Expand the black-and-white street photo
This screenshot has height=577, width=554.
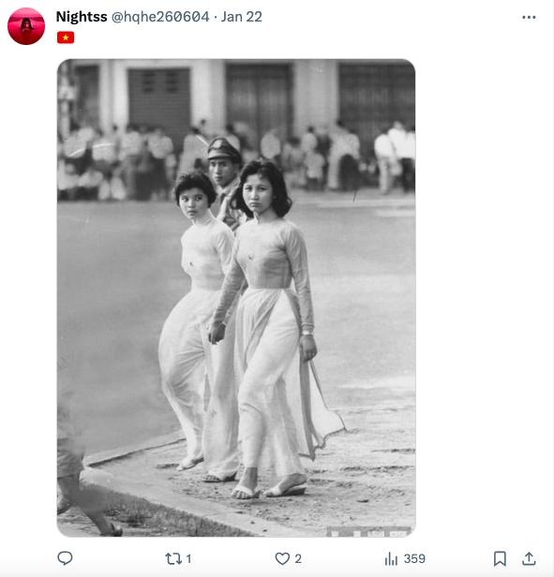pos(236,298)
